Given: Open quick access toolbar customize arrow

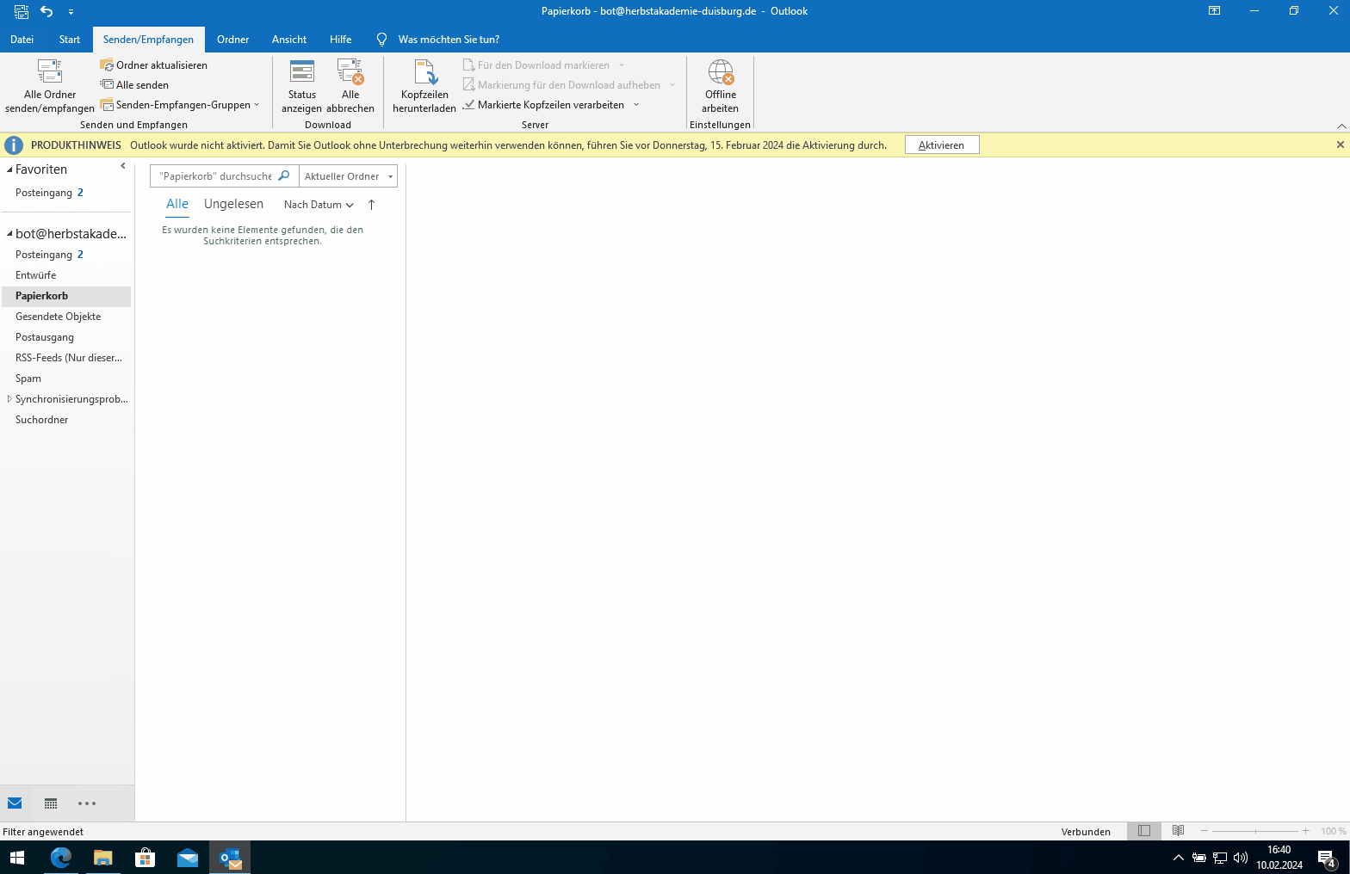Looking at the screenshot, I should 71,12.
